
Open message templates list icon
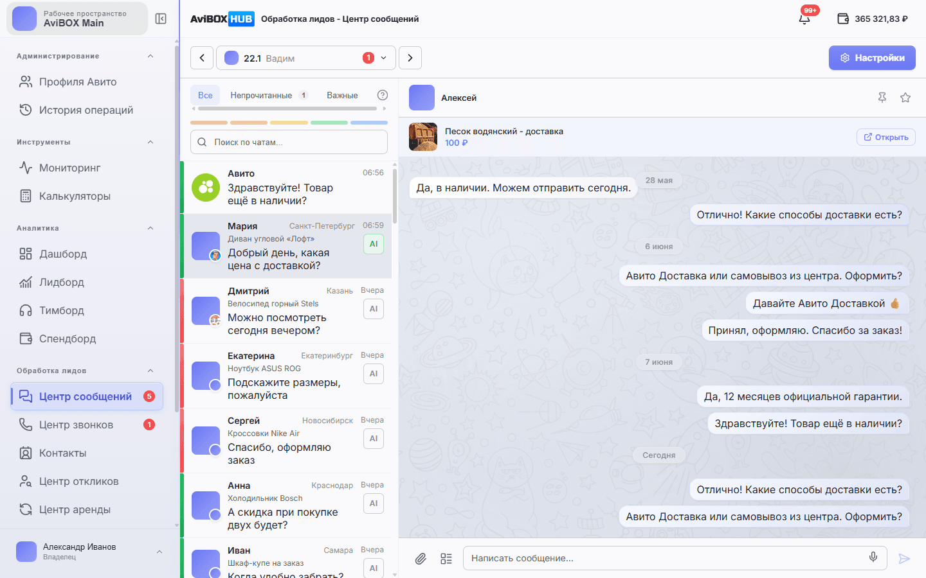coord(446,559)
